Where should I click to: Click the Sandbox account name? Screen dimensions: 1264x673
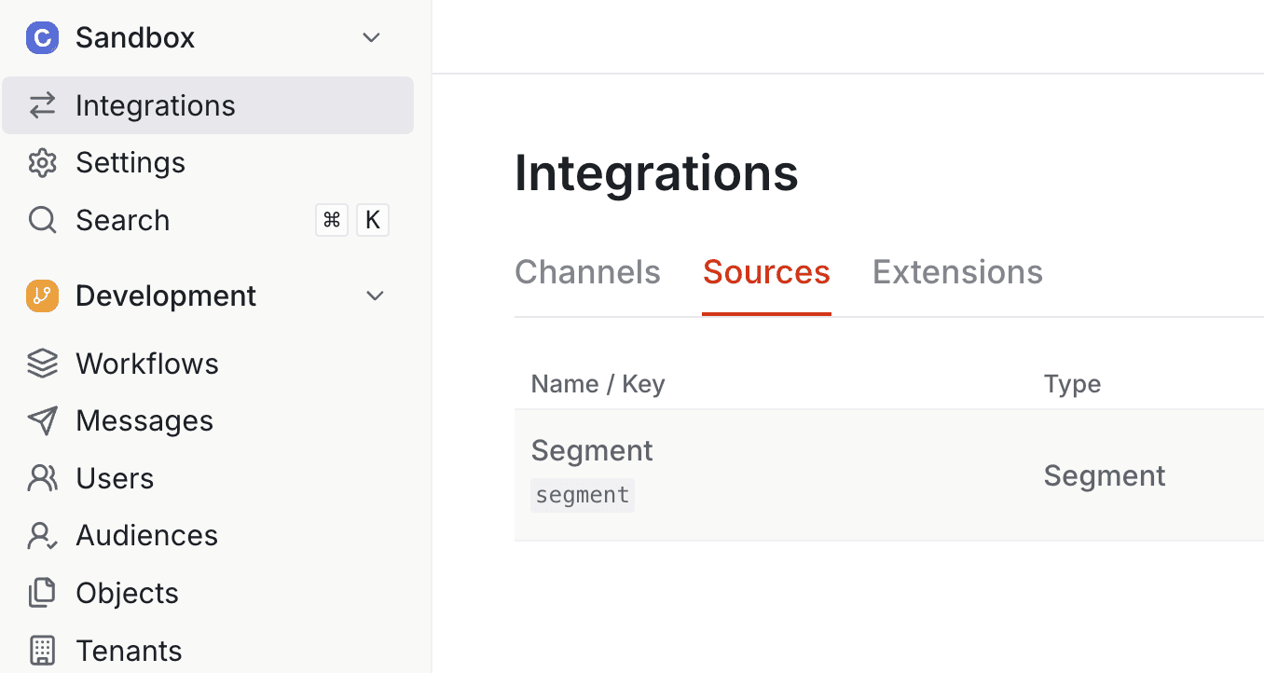point(135,38)
